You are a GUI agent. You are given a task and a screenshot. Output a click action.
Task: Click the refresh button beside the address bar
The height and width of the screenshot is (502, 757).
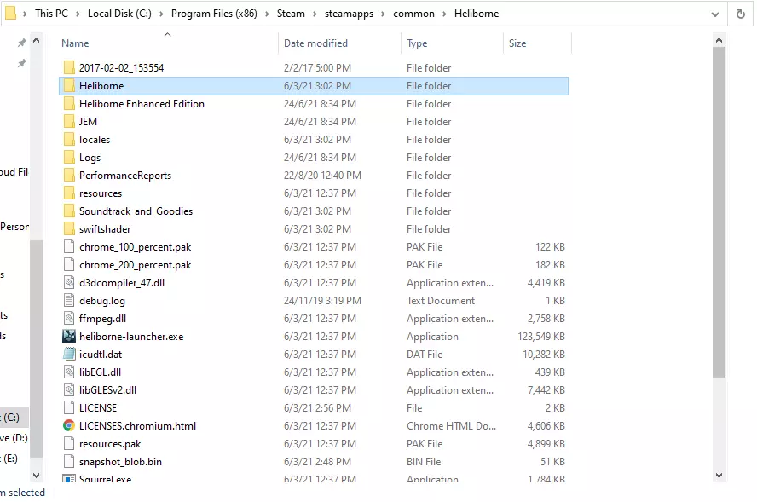click(x=740, y=14)
